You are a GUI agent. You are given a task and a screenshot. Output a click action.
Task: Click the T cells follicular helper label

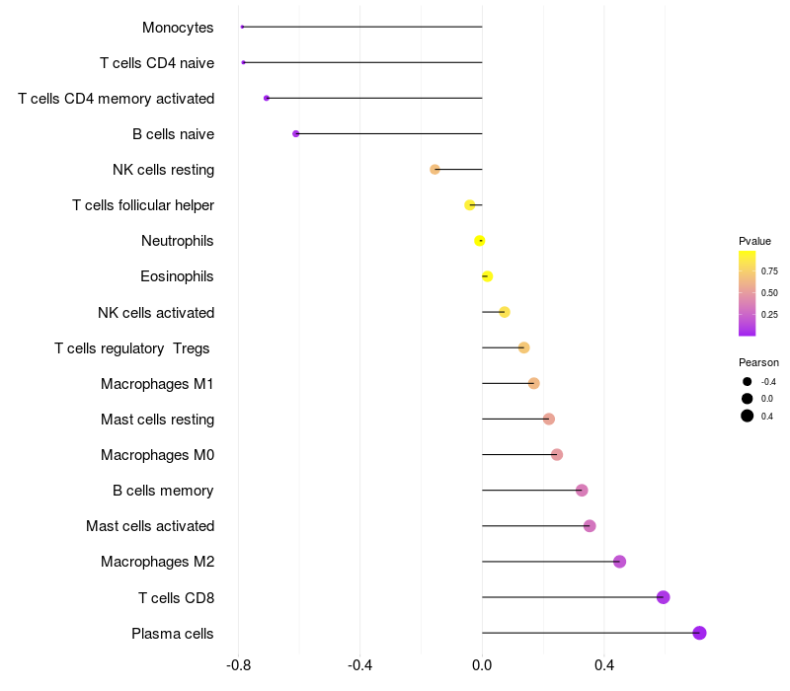pyautogui.click(x=143, y=205)
